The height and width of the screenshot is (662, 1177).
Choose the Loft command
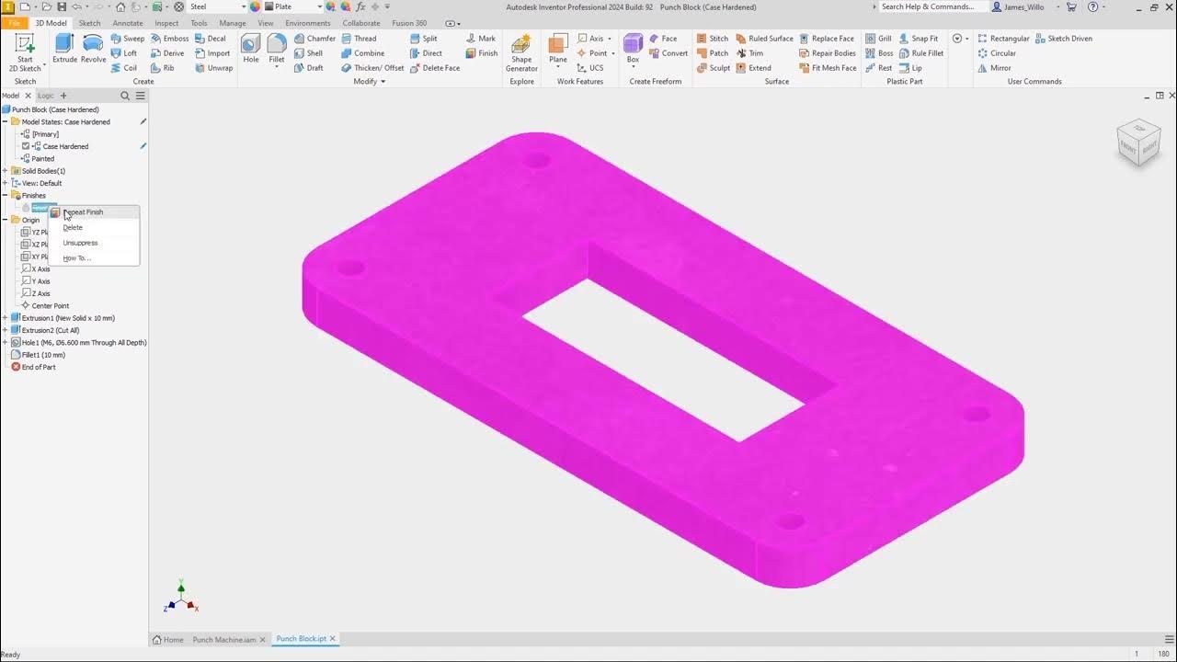(x=124, y=53)
